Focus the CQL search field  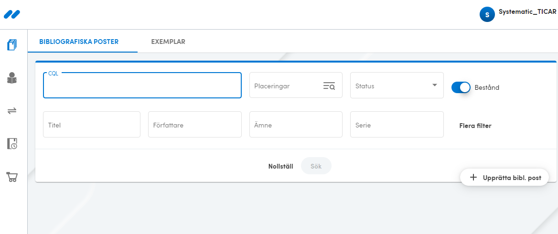pyautogui.click(x=142, y=85)
